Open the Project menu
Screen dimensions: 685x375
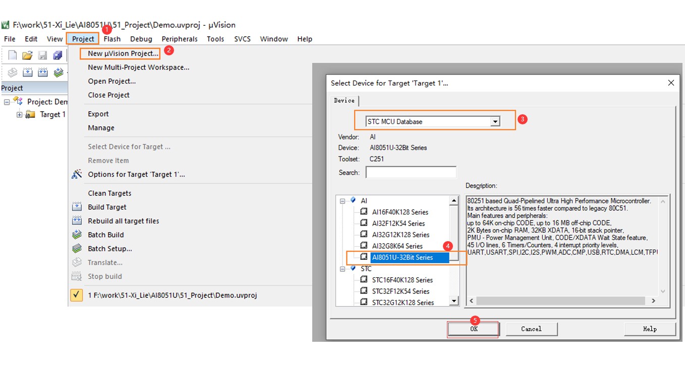[83, 39]
